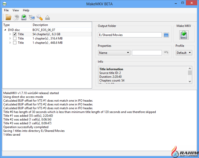Minimize the MakeMKV window
199x158 pixels.
click(176, 3)
